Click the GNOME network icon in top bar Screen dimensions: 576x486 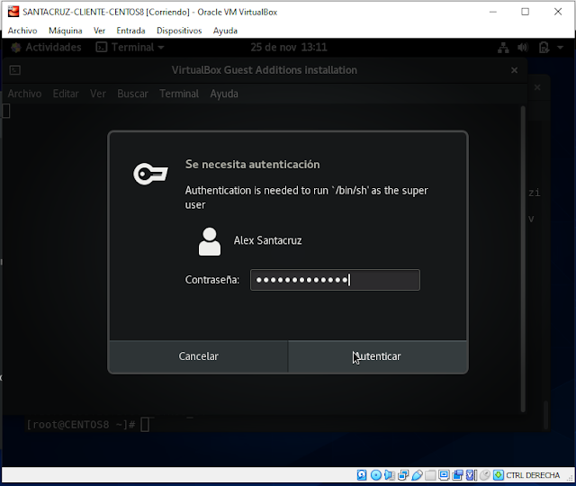coord(503,48)
